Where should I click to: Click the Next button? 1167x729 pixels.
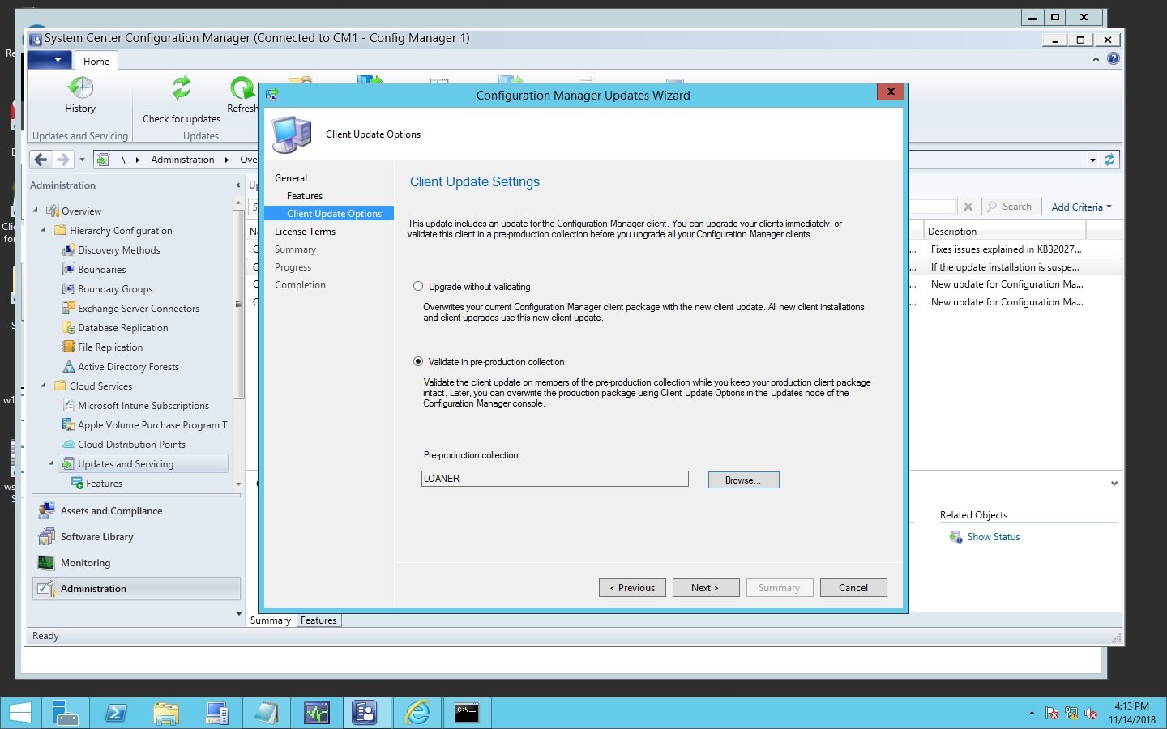coord(705,588)
